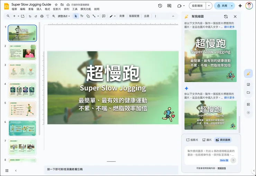Viewport: 256px width, 176px height.
Task: Add a new slide with plus icon
Action: click(15, 16)
